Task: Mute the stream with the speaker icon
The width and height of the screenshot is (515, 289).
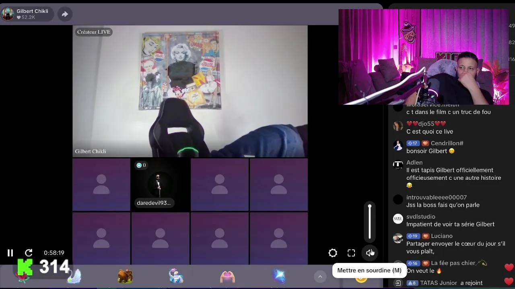Action: click(x=370, y=253)
